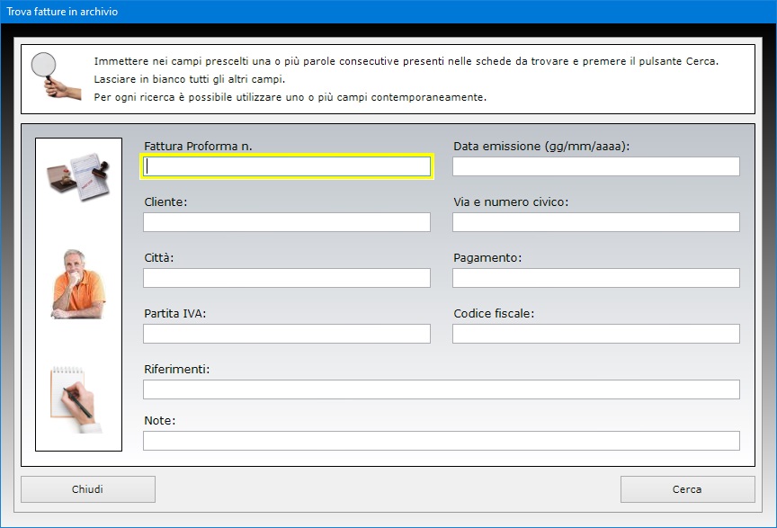Select the Cliente text field
Screen dimensions: 777x528
coord(287,222)
